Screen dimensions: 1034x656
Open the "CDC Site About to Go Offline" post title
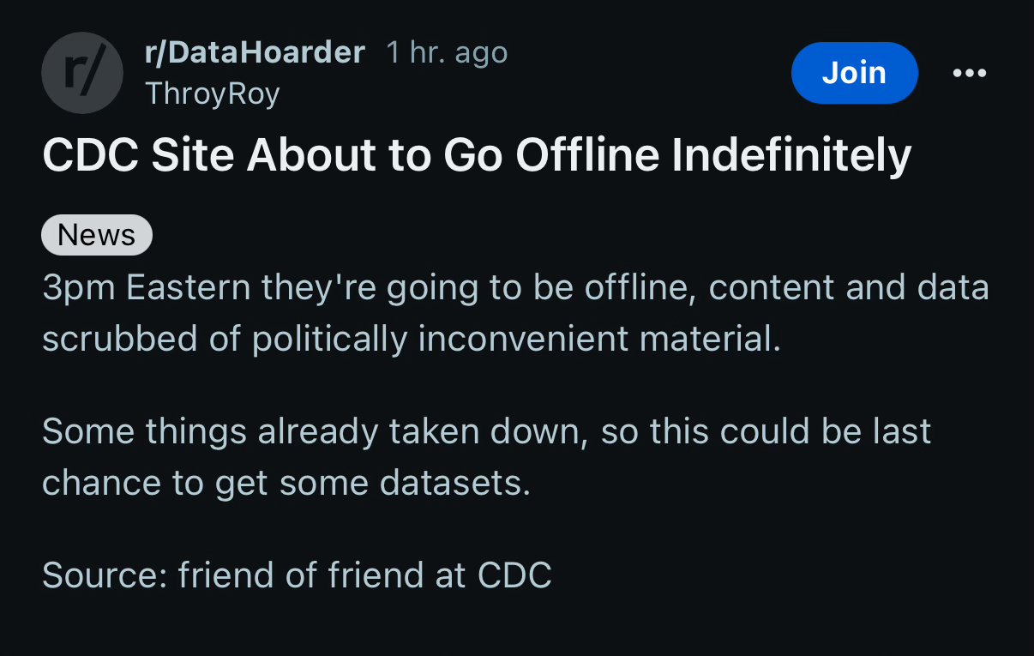click(x=477, y=155)
